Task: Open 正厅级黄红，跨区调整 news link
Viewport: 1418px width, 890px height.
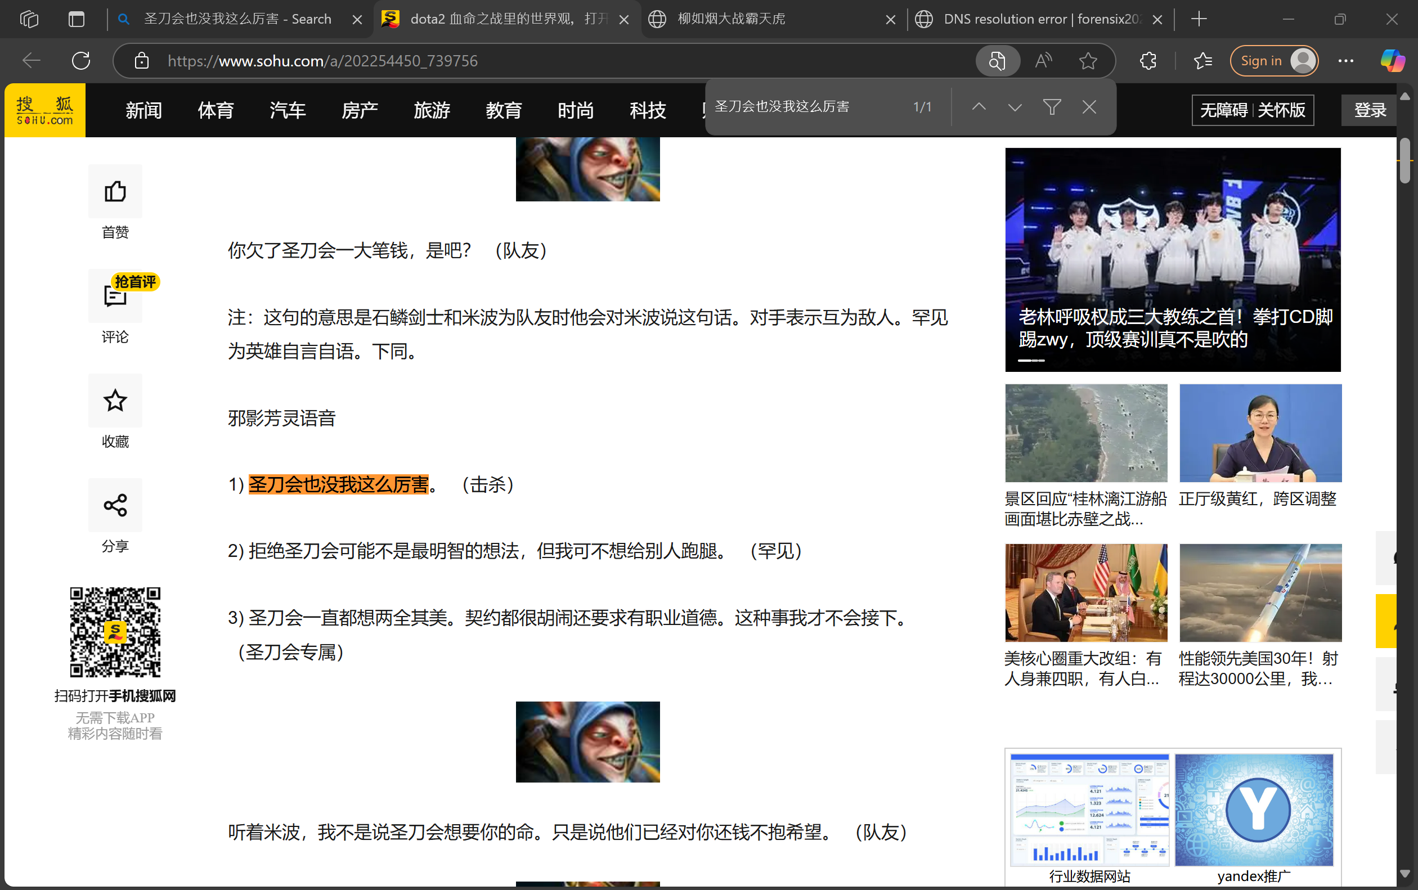Action: [1257, 498]
